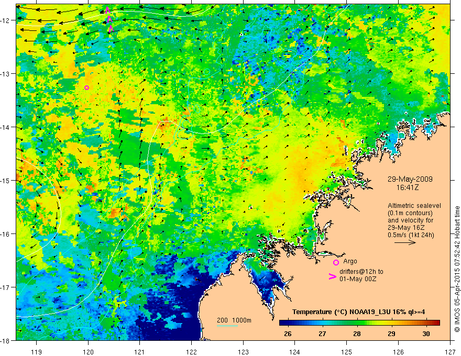Click the '0.5m/s (1kt 24h)' label
Screen dimensions: 461x356
pyautogui.click(x=411, y=235)
